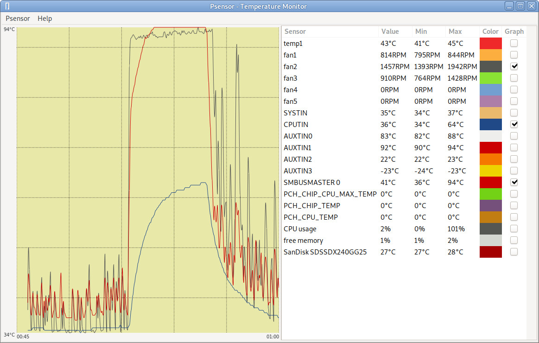Image resolution: width=539 pixels, height=343 pixels.
Task: Click the PCH_CHIP_TEMP purple color swatch
Action: [490, 205]
